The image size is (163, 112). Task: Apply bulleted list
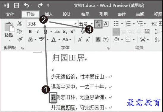click(x=116, y=24)
